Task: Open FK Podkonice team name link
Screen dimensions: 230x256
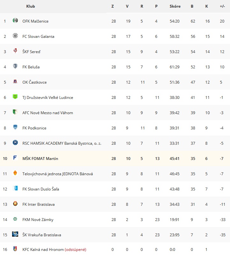Action: [x=34, y=128]
